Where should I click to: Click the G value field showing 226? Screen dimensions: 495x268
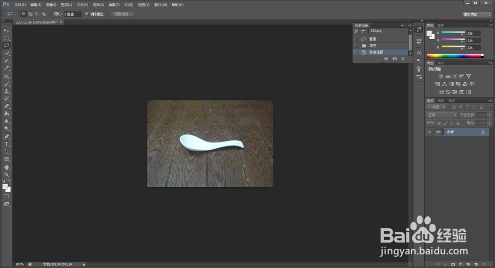click(474, 41)
